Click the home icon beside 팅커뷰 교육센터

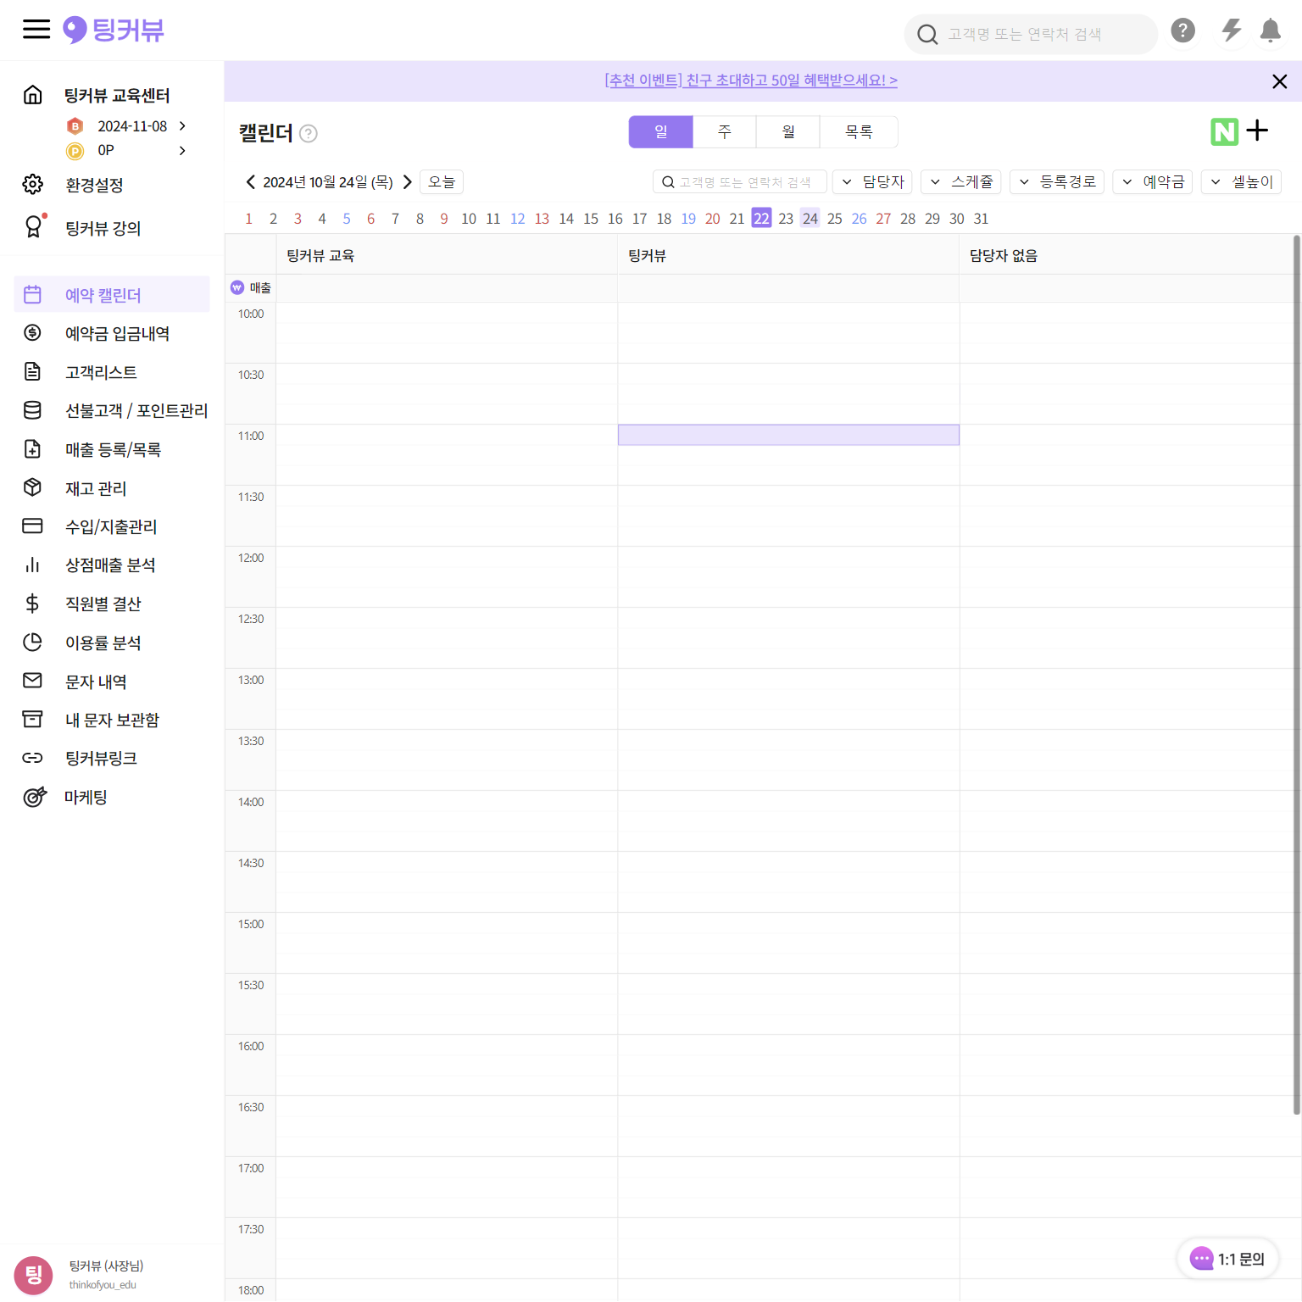tap(32, 95)
